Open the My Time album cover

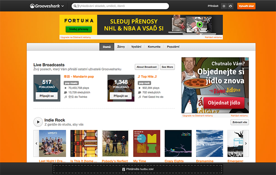(147, 143)
